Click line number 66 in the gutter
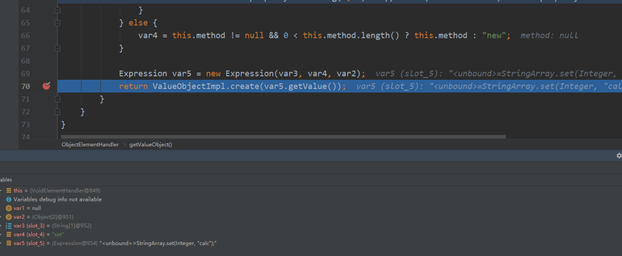This screenshot has height=256, width=622. [25, 36]
